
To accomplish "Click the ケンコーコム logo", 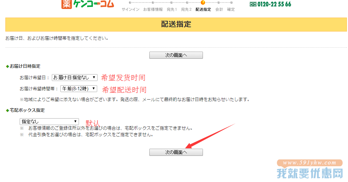I will tap(88, 4).
